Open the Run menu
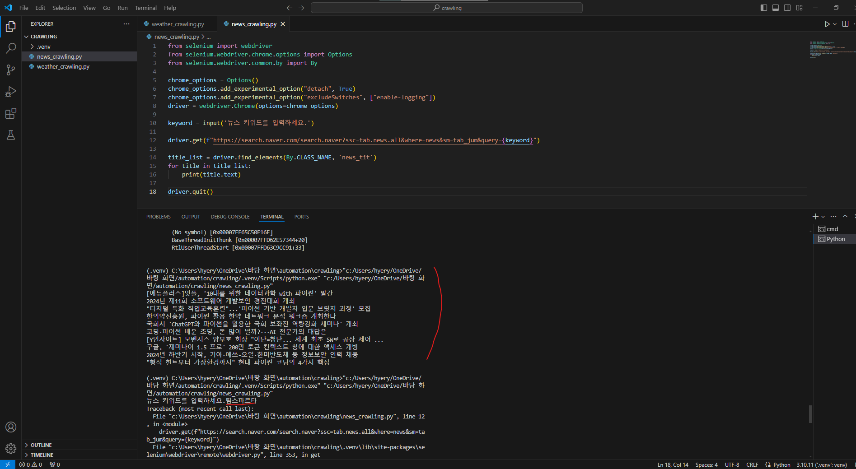This screenshot has width=856, height=469. point(122,8)
